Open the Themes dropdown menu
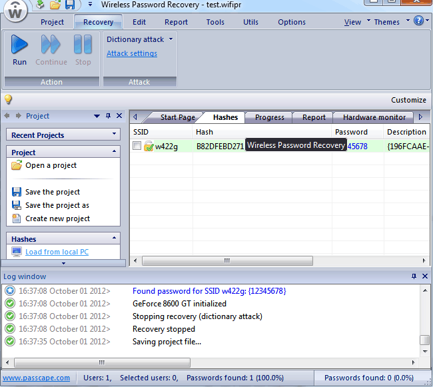This screenshot has width=433, height=387. click(x=408, y=21)
